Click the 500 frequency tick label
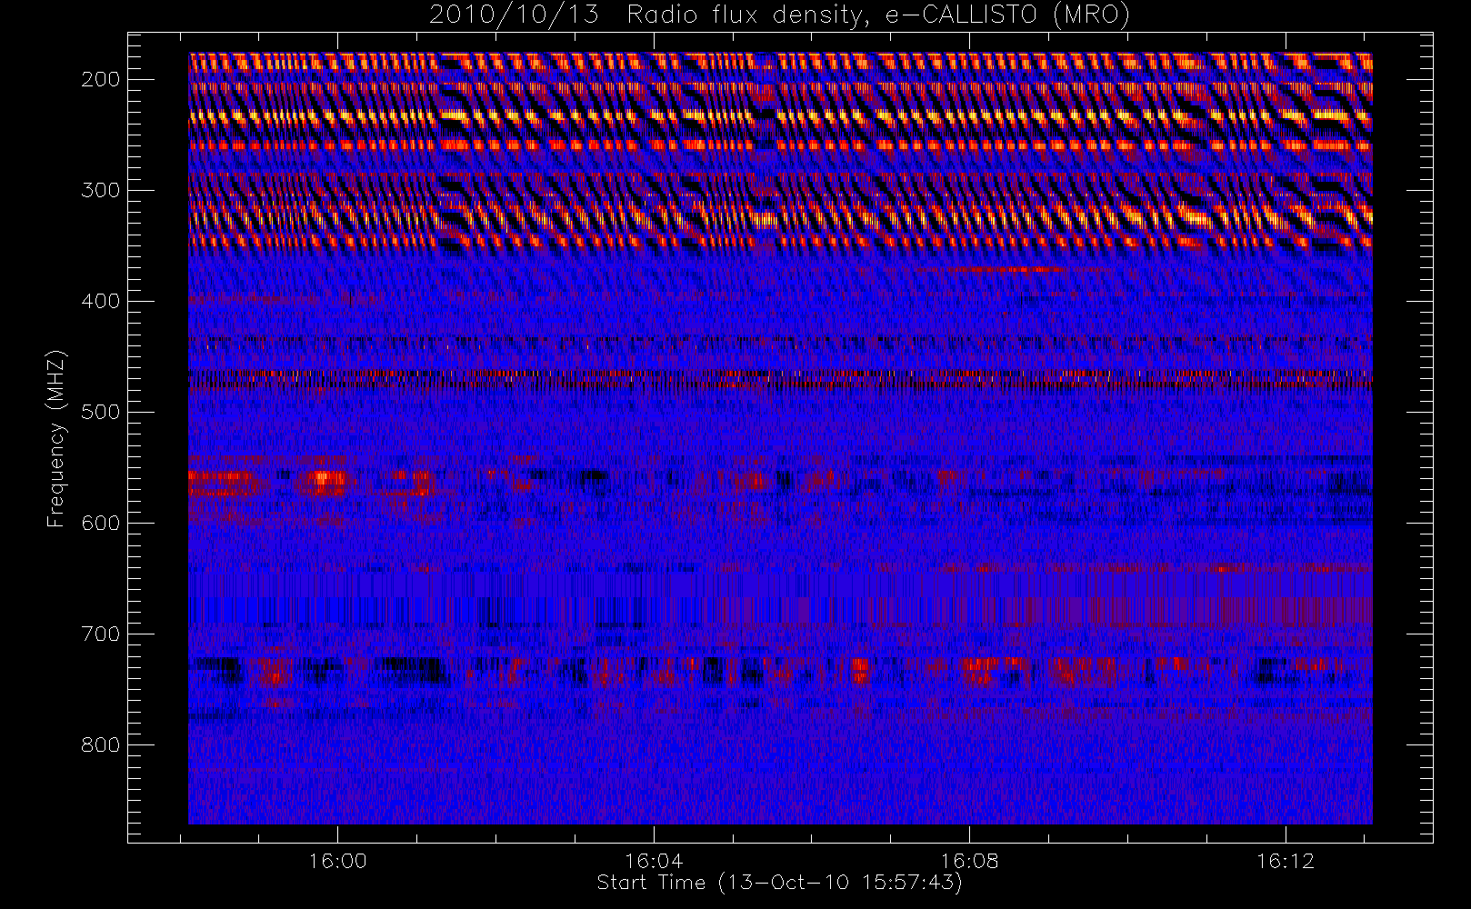 (100, 413)
